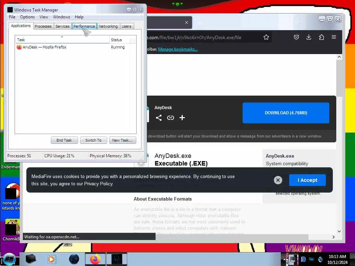Click the Task Manager taskbar button
355x266 pixels.
click(x=117, y=259)
